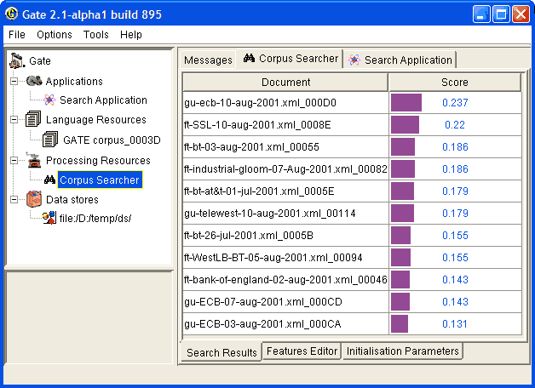Click the Corpus Searcher binoculars icon in tree
The image size is (535, 388).
coord(49,180)
